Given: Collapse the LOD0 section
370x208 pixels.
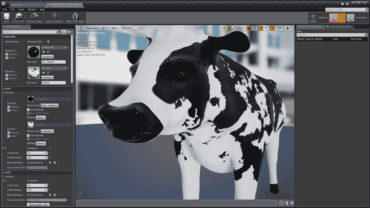Looking at the screenshot, I should (4, 89).
